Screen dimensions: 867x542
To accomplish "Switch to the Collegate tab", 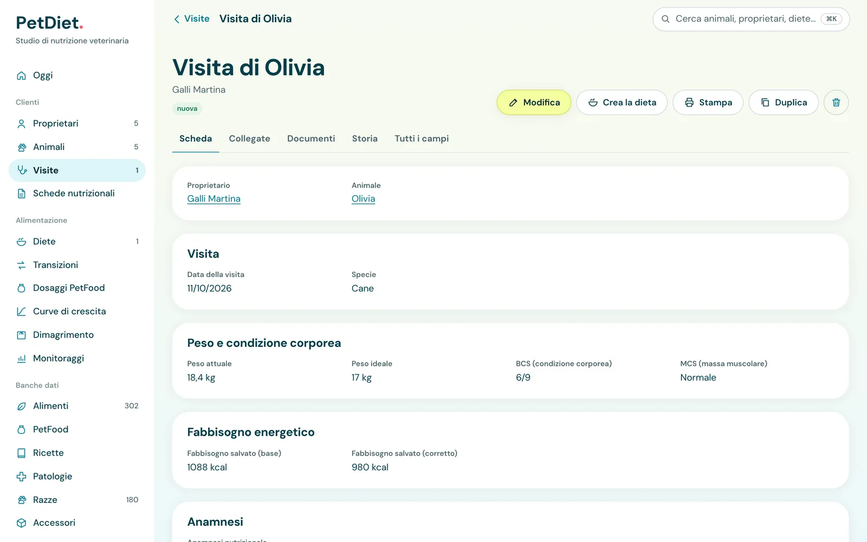I will [249, 139].
